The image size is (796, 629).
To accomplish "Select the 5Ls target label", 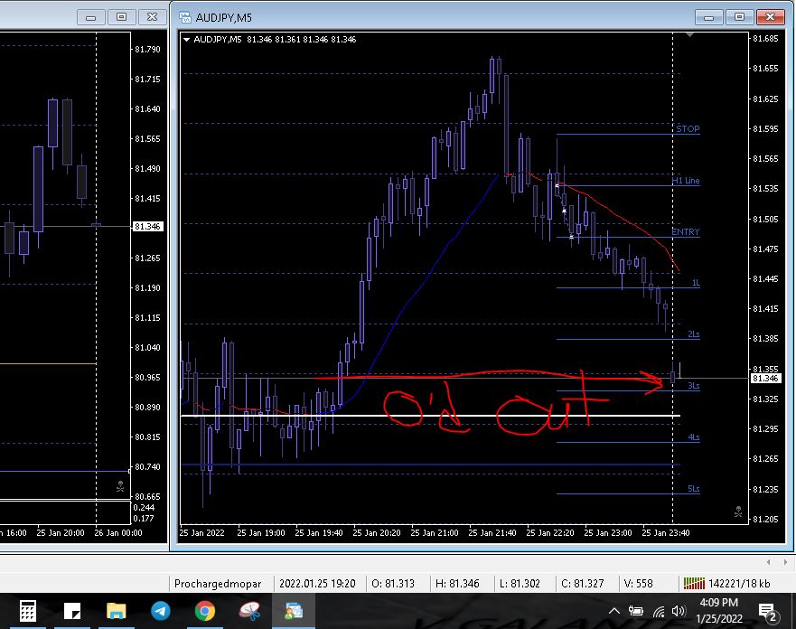I will (x=694, y=489).
